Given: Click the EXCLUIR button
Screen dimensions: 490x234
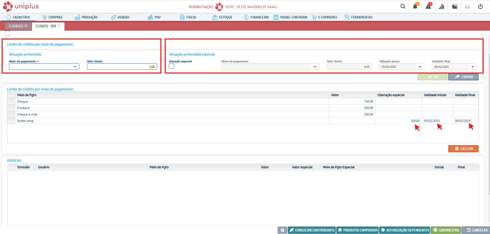Looking at the screenshot, I should 463,149.
